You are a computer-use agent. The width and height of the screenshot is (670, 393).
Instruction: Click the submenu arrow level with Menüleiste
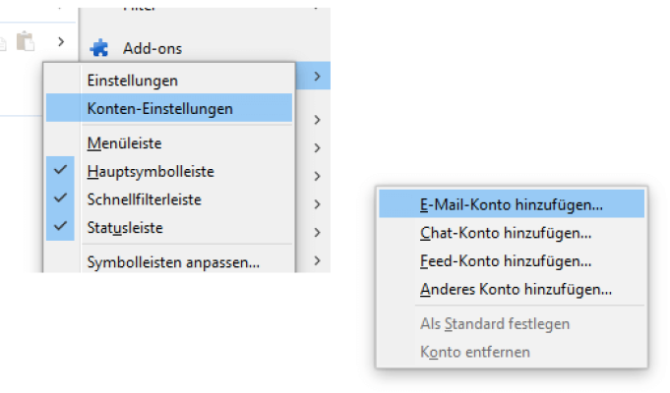pos(317,148)
